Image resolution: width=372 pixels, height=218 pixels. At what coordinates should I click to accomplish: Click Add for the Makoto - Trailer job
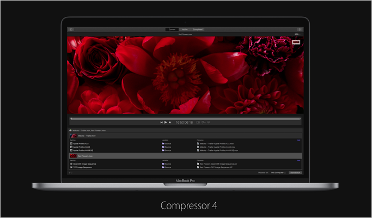point(298,140)
